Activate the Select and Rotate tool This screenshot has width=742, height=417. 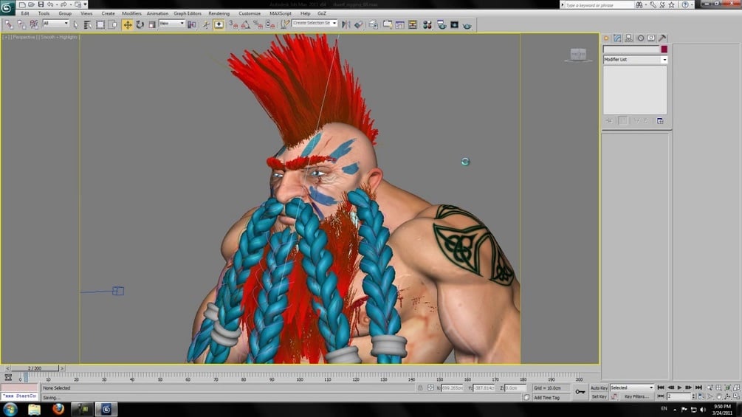click(140, 24)
